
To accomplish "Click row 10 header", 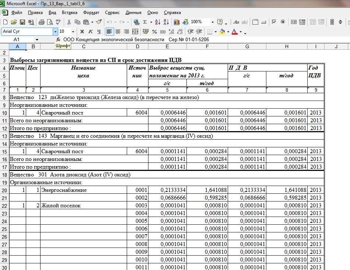I will click(4, 113).
